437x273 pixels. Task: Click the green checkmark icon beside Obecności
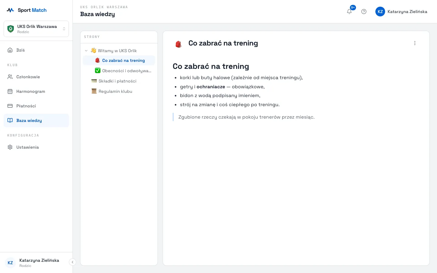click(x=98, y=71)
